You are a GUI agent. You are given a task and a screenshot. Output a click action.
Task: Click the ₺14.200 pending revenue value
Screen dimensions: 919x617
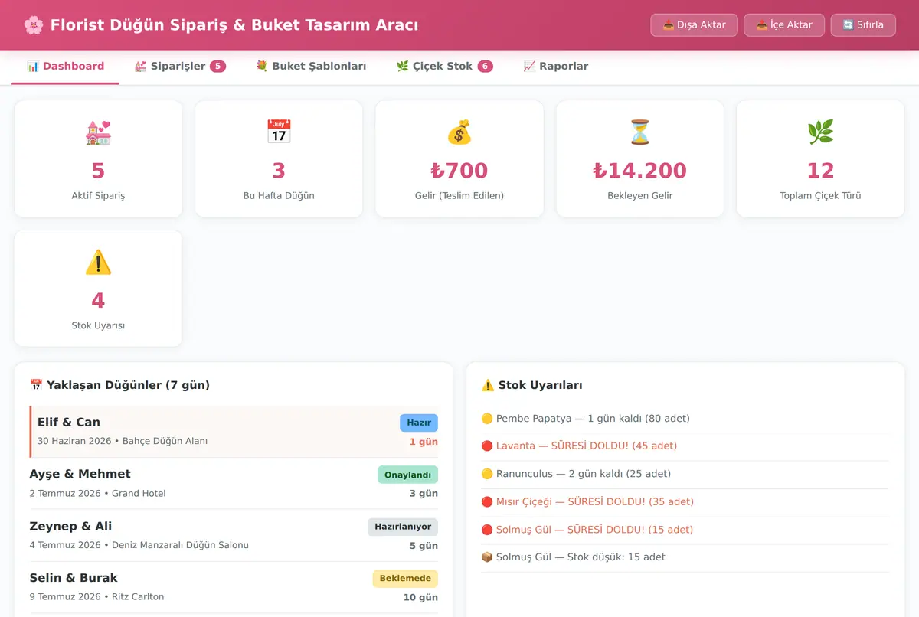click(x=640, y=171)
